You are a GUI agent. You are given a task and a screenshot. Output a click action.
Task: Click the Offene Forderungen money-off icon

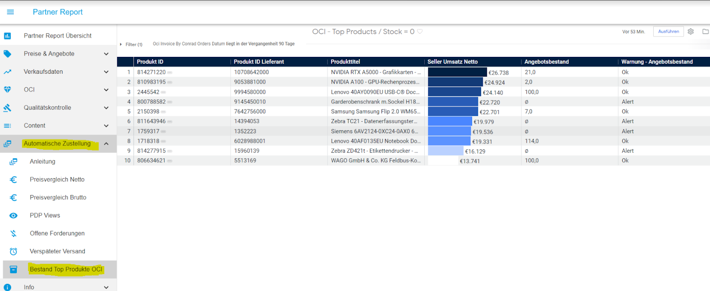pyautogui.click(x=14, y=233)
